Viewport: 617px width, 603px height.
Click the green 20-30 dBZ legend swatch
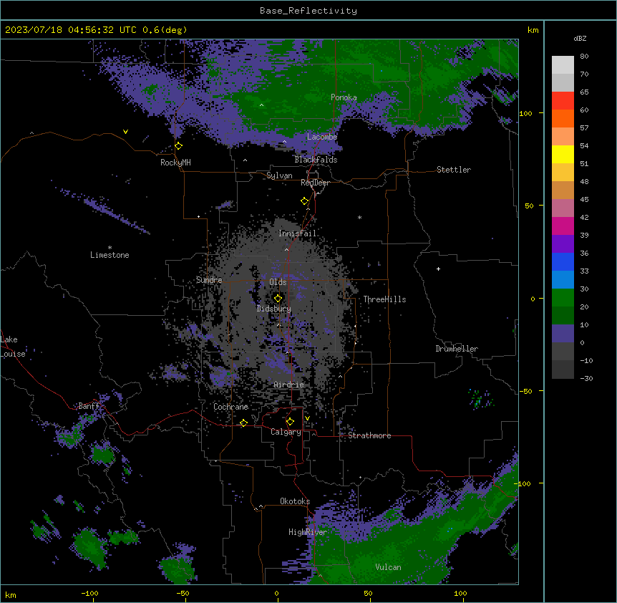pos(563,298)
